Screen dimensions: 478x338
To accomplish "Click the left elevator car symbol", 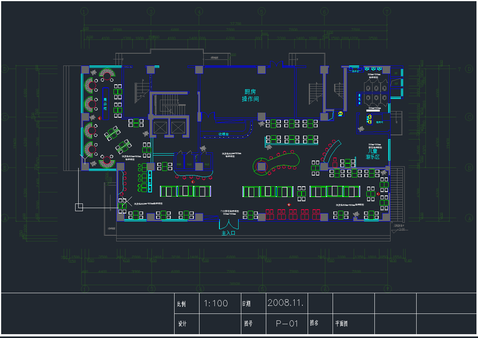I will [160, 127].
